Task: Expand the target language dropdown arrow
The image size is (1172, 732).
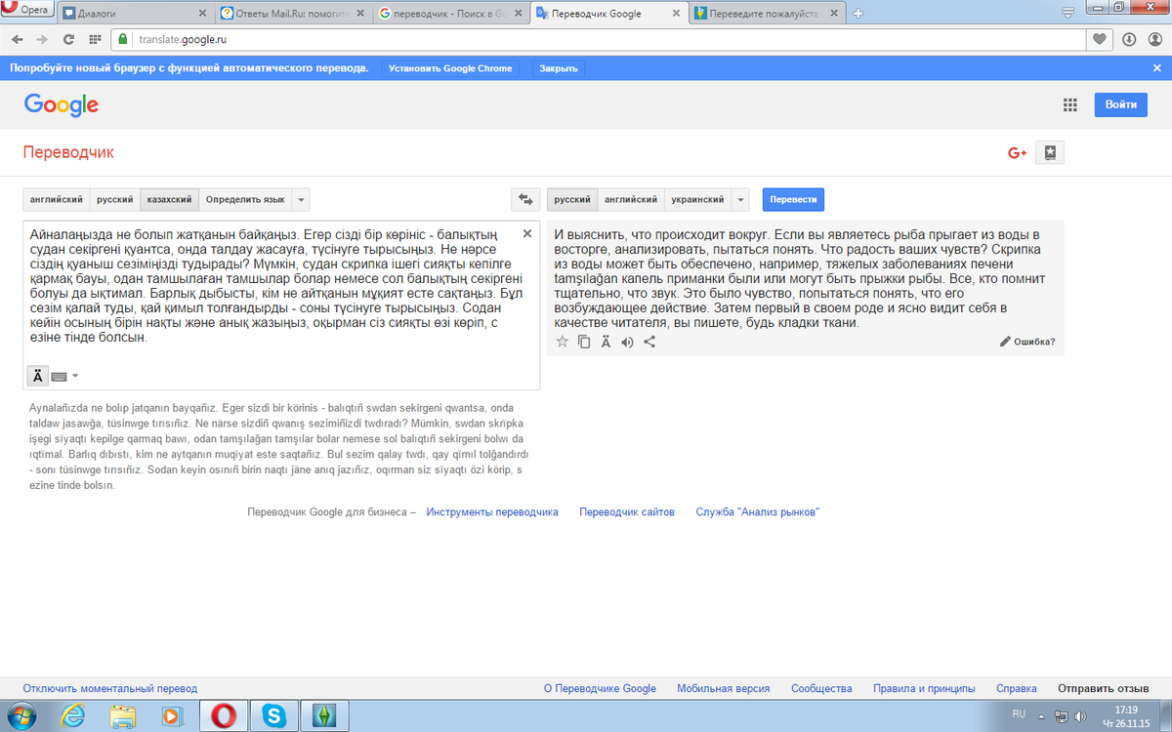Action: (741, 199)
